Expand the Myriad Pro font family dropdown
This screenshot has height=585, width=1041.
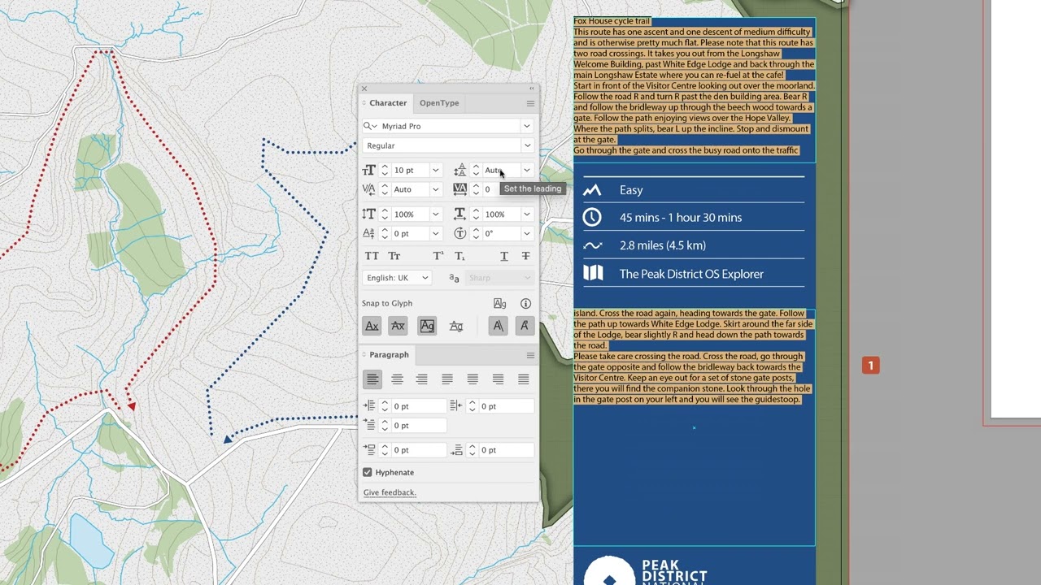click(x=527, y=126)
